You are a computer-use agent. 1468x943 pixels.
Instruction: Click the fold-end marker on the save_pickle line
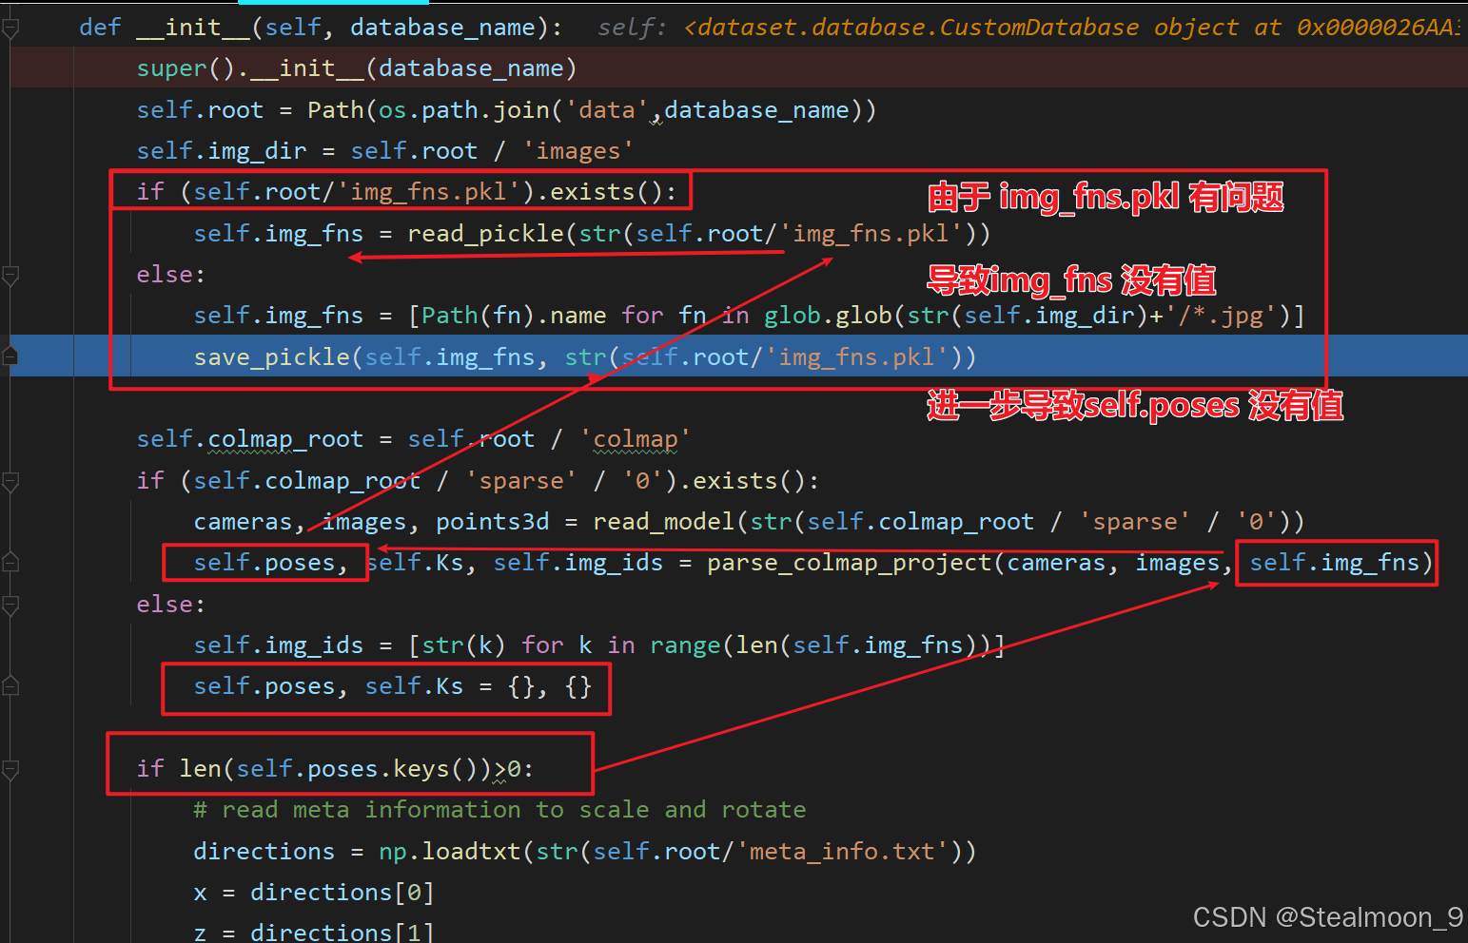pos(10,356)
